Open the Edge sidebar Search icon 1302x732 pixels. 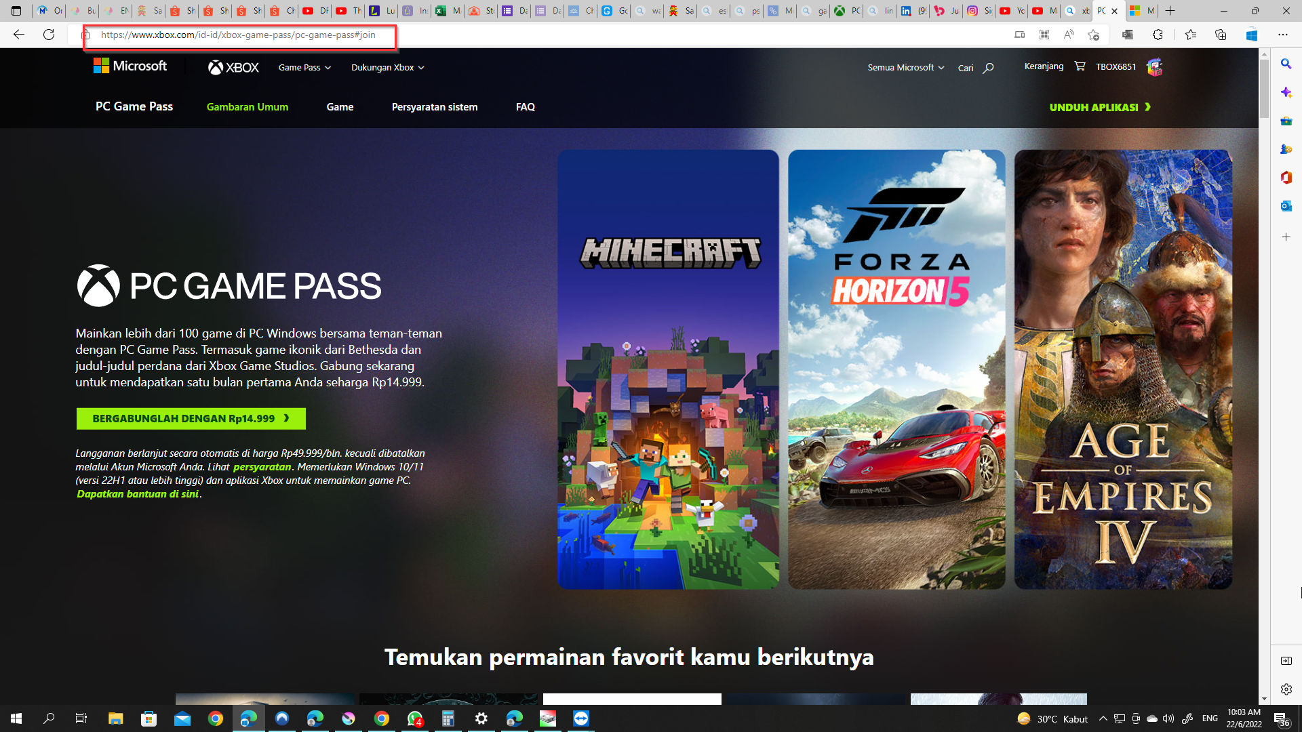[x=1286, y=64]
